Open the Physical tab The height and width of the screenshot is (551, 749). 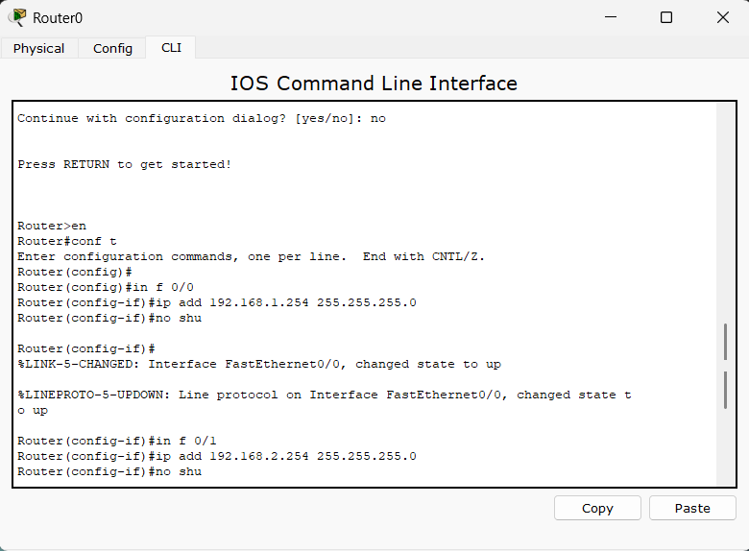[x=38, y=48]
